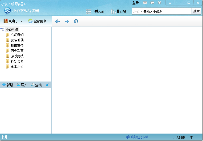Click the mail envelope icon in title bar
This screenshot has width=203, height=141.
(x=145, y=3)
